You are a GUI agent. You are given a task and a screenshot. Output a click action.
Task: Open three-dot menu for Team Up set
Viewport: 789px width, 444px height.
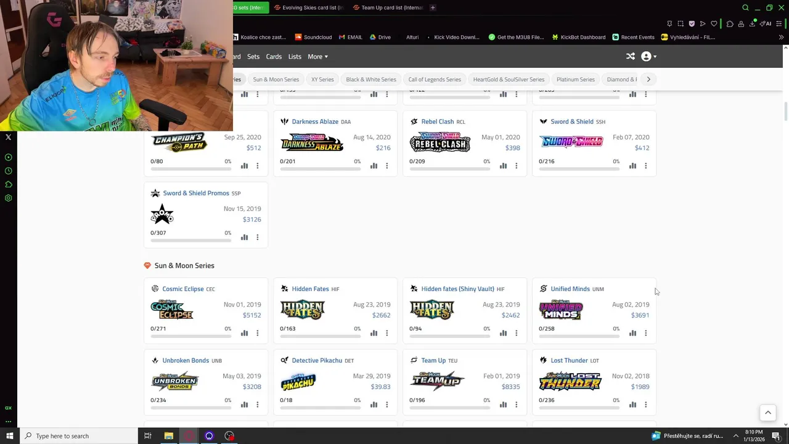[517, 405]
